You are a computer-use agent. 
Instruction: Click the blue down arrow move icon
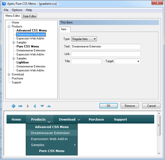click(x=42, y=106)
